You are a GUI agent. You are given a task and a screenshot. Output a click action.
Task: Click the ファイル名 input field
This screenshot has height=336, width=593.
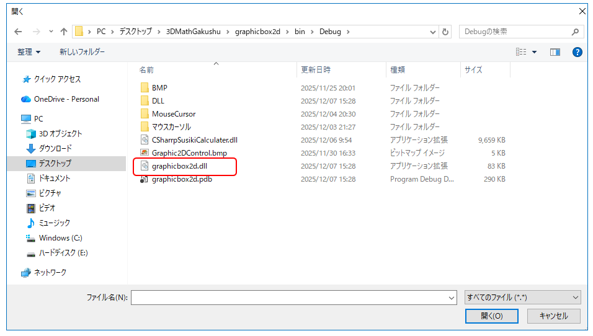pos(292,298)
